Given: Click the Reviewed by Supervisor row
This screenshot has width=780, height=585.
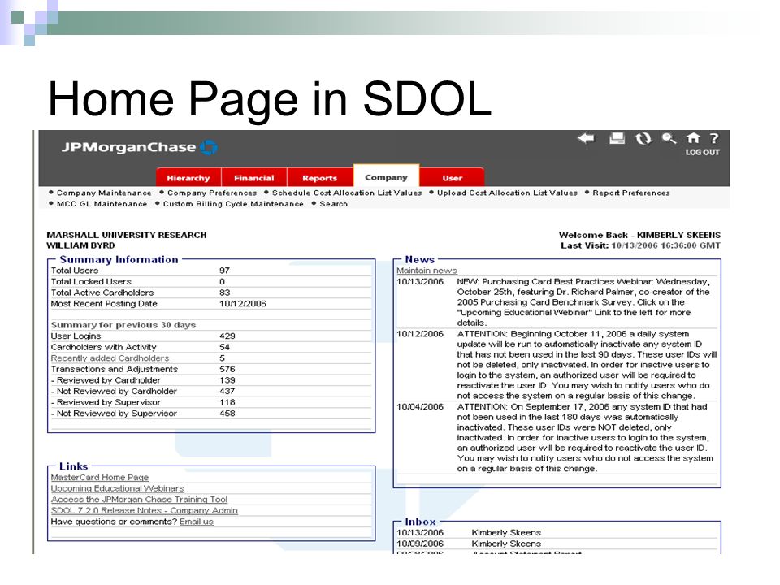Looking at the screenshot, I should coord(211,402).
